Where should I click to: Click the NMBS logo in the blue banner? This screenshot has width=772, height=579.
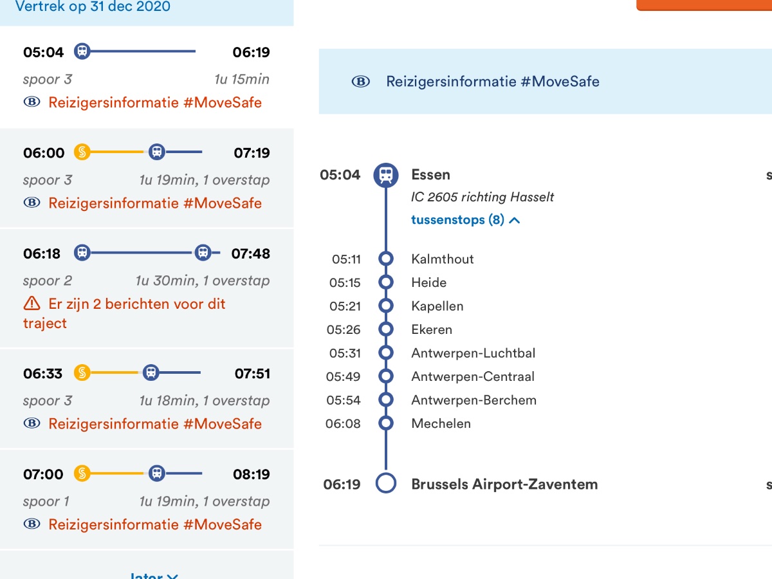tap(361, 82)
